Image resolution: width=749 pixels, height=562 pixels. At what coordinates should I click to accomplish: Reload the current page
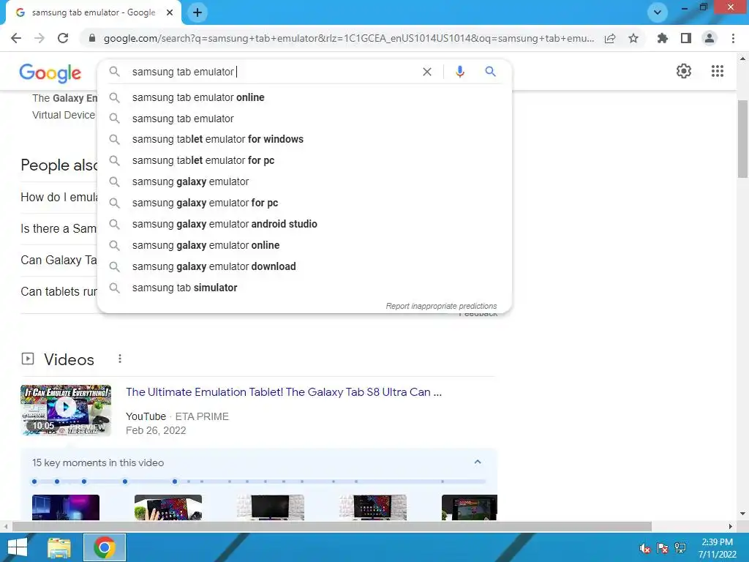tap(63, 38)
